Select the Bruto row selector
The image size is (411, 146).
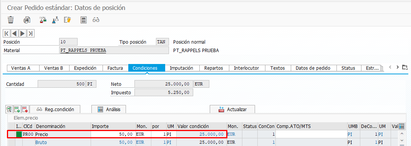[11, 142]
